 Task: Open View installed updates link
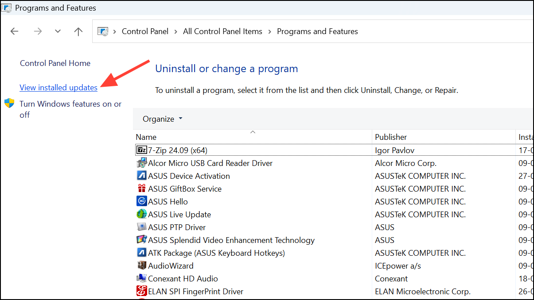click(58, 88)
